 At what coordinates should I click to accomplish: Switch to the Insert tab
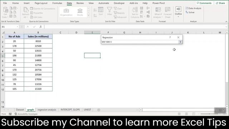tap(26, 3)
